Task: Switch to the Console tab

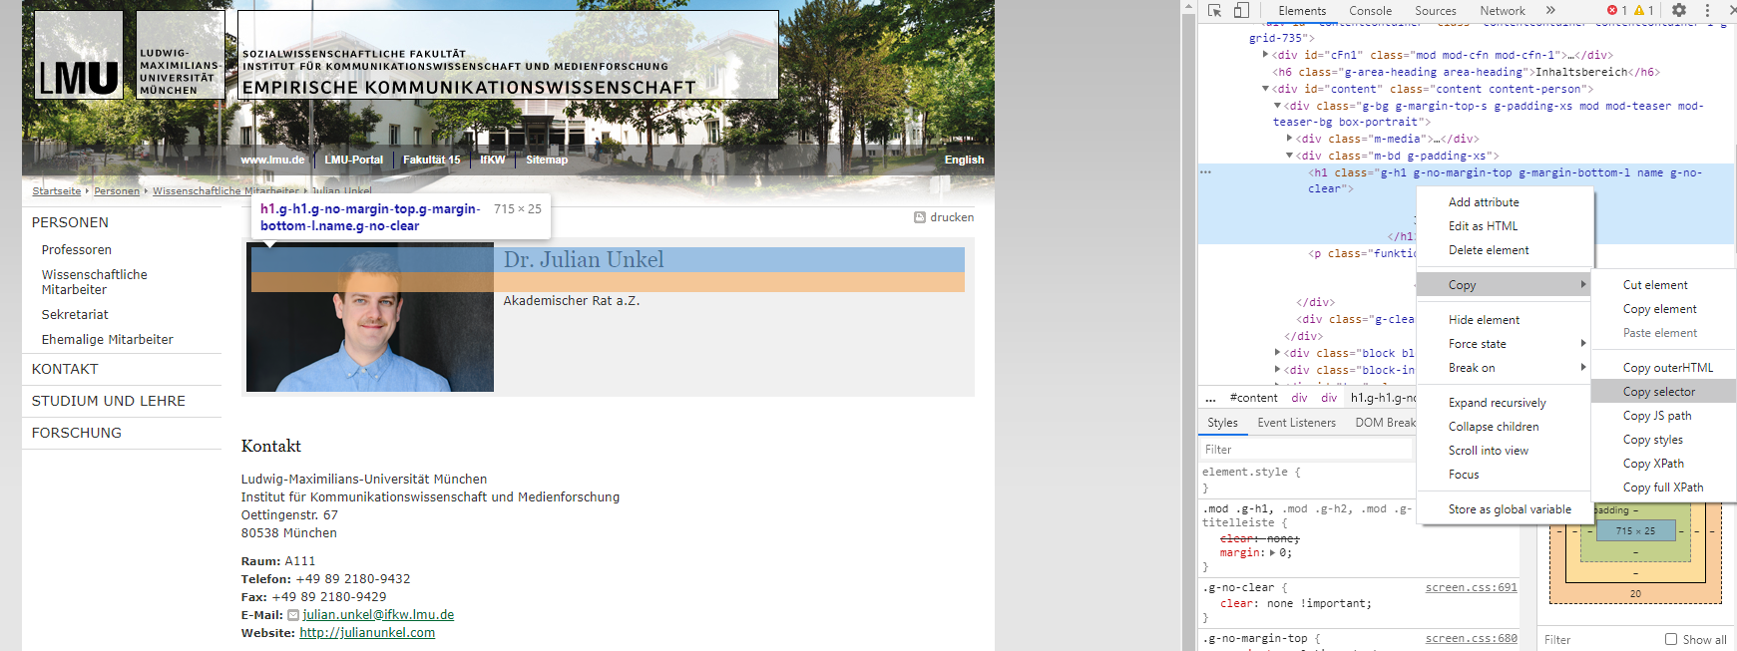Action: pos(1370,11)
